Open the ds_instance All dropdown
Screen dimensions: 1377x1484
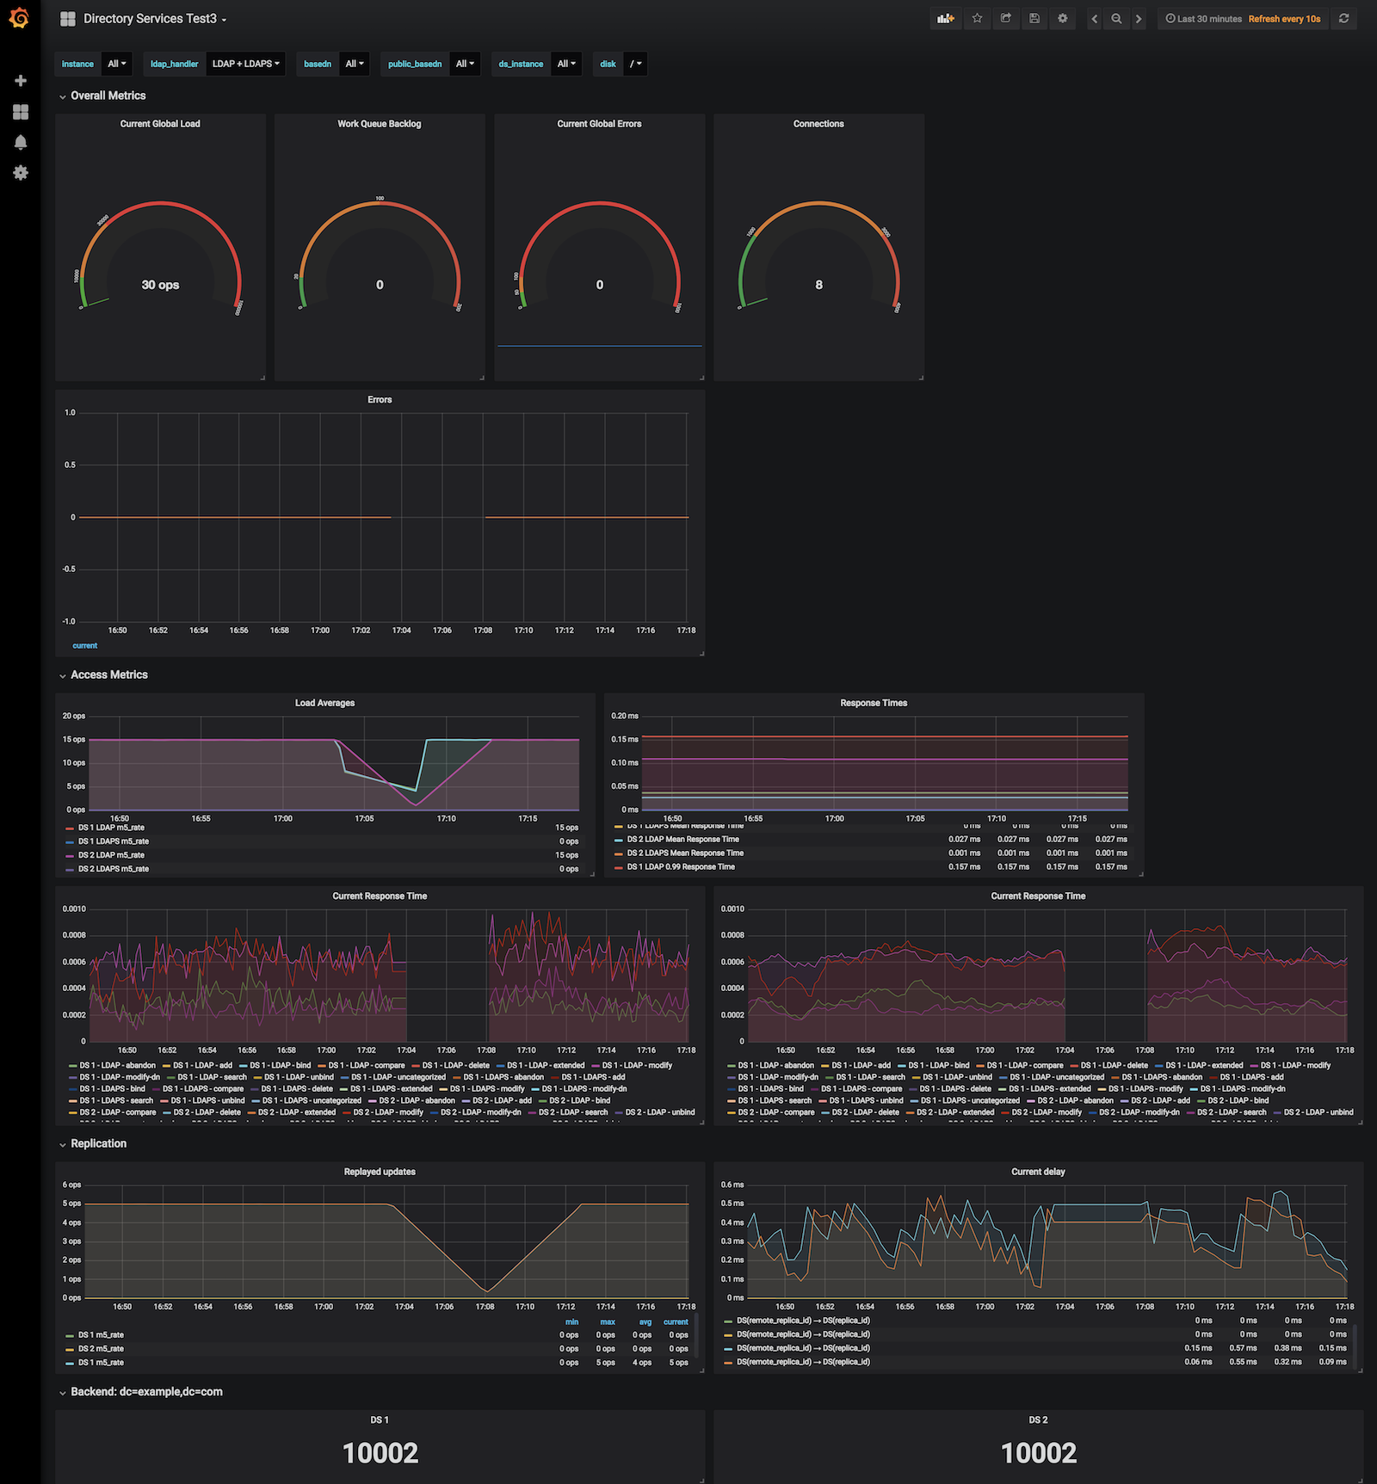[565, 63]
